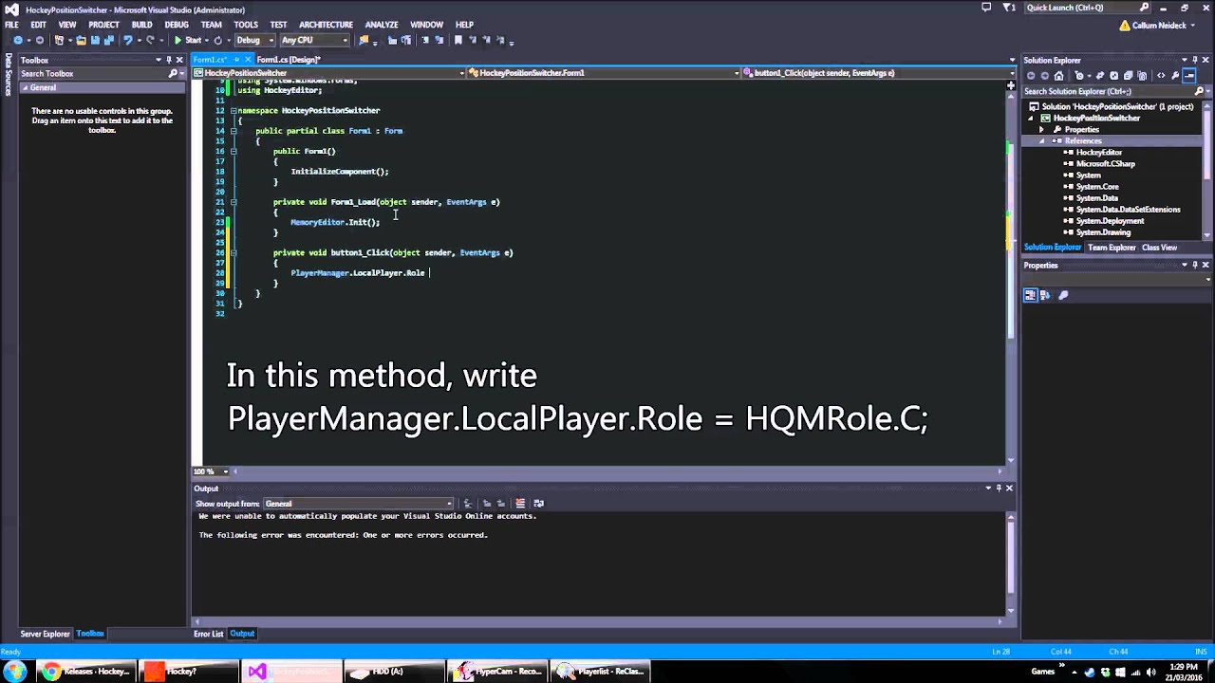Screen dimensions: 1215x683
Task: Click the Navigate Backward toolbar icon
Action: [18, 40]
